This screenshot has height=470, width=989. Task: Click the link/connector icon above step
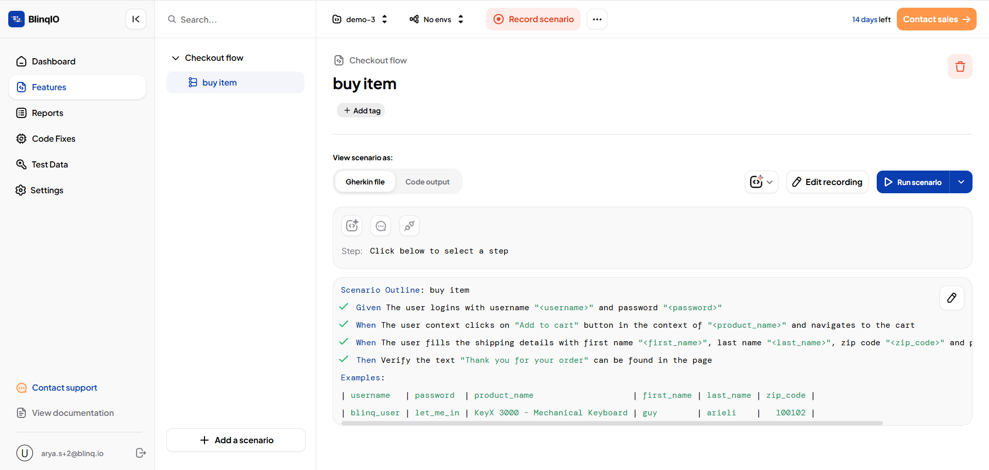[x=410, y=226]
